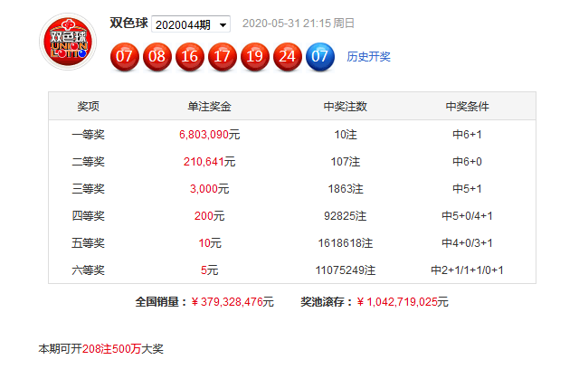Click the 中2+1/1+1/0+1 winning condition
Viewport: 579px width, 388px height.
click(467, 270)
